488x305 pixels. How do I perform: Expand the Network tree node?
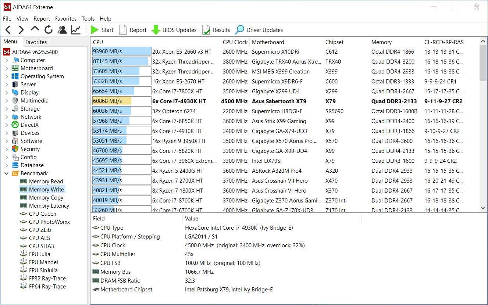(7, 117)
